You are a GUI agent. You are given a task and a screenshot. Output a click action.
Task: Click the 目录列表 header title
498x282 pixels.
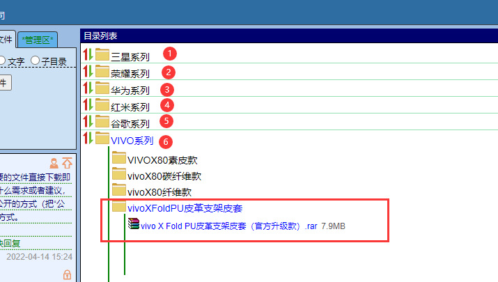100,36
